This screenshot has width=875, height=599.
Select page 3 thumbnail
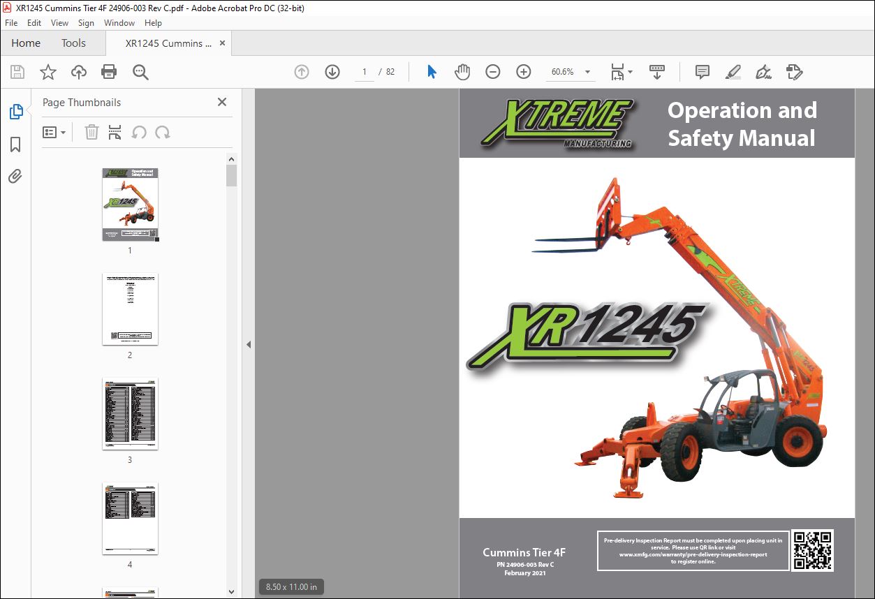[x=130, y=413]
